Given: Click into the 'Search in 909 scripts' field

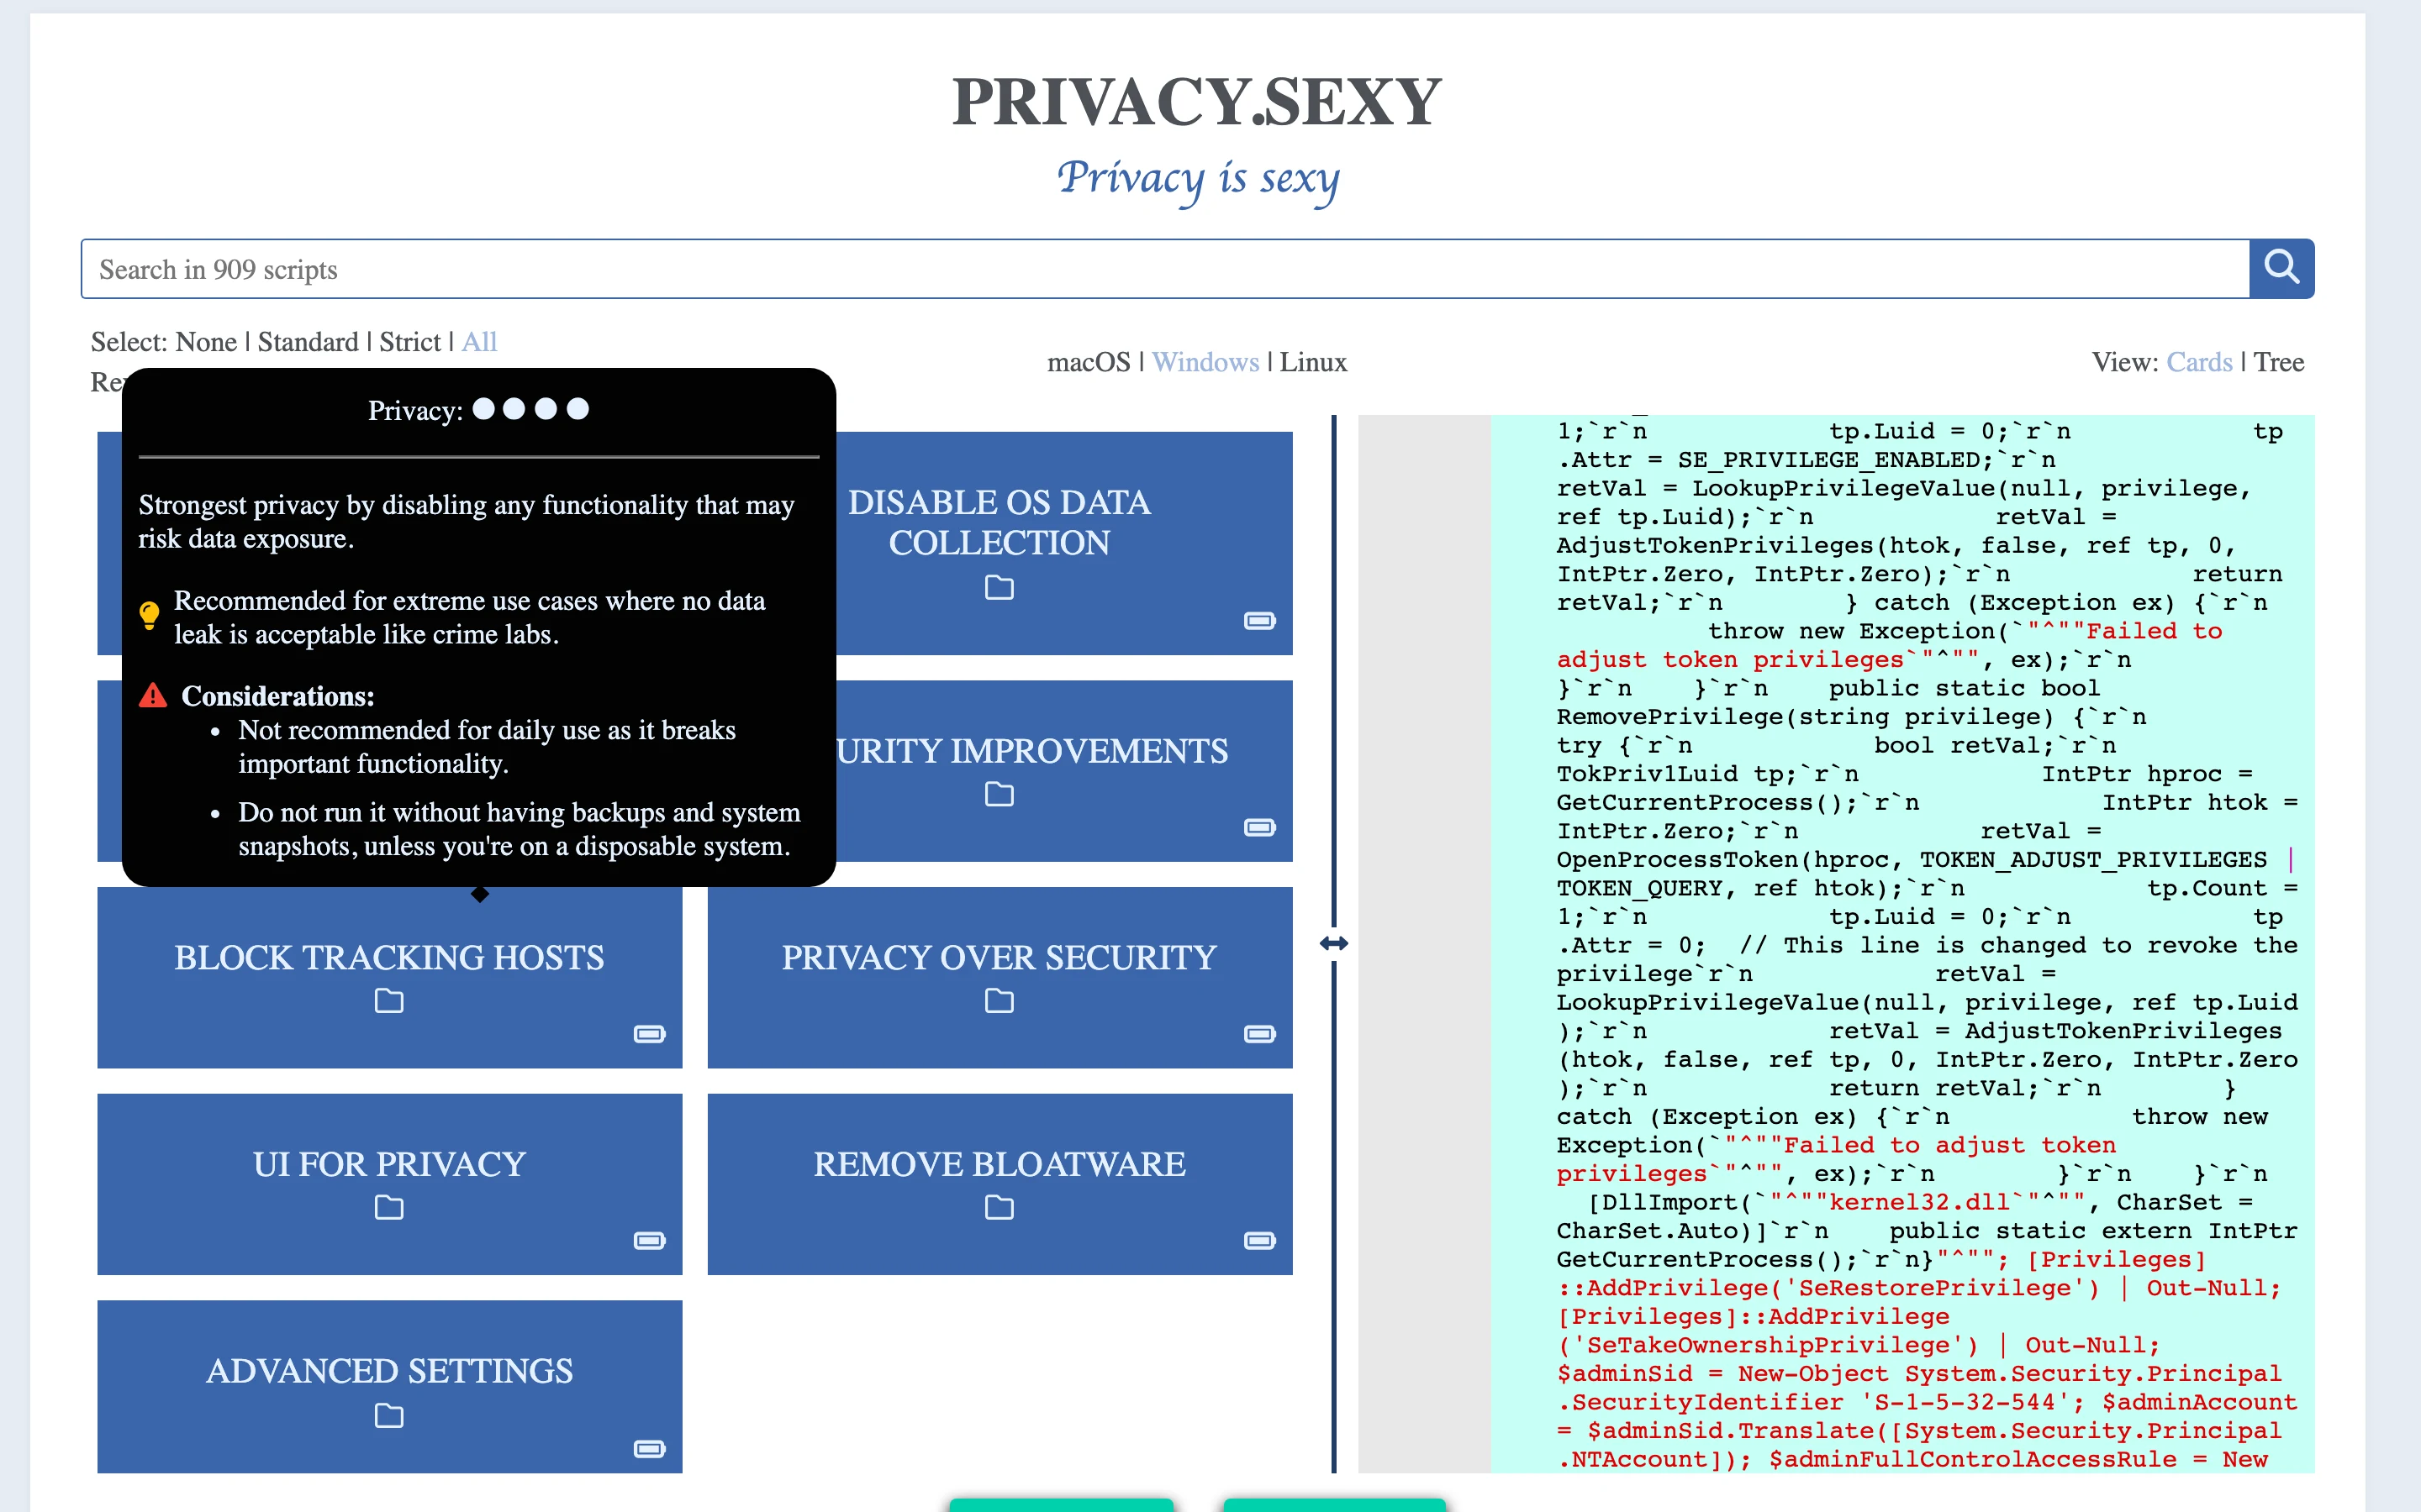Looking at the screenshot, I should click(x=1164, y=268).
